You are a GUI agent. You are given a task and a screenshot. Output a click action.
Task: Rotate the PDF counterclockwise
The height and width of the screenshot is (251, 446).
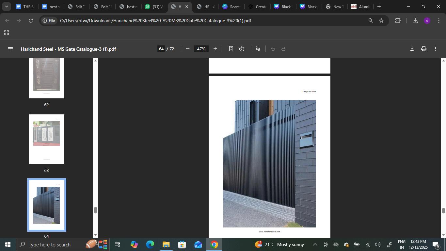click(x=242, y=49)
